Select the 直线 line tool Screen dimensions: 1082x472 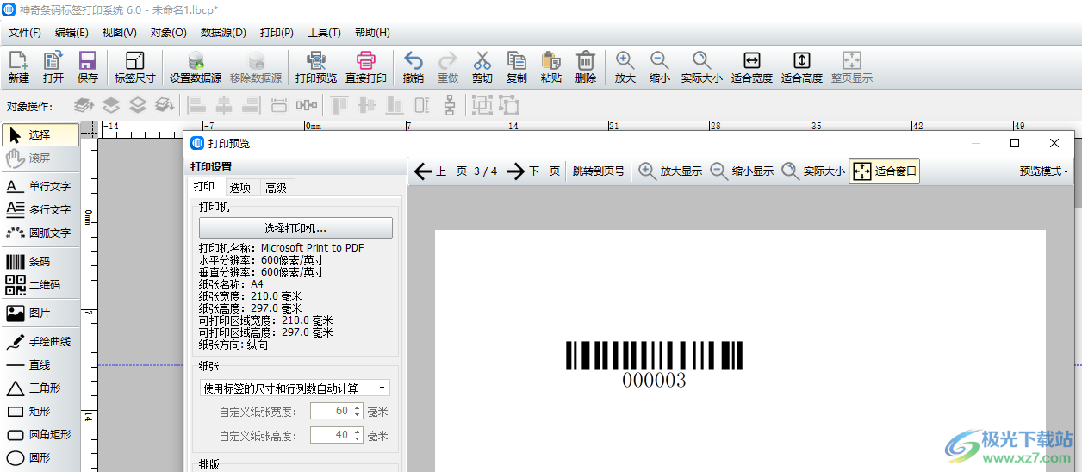pos(40,365)
